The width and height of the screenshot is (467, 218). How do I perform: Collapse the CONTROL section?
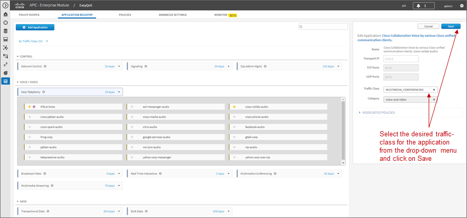tap(17, 57)
